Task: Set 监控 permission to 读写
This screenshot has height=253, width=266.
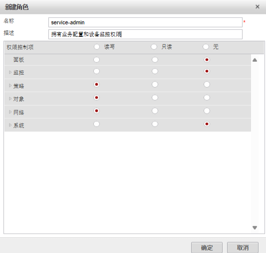Action: [x=96, y=71]
